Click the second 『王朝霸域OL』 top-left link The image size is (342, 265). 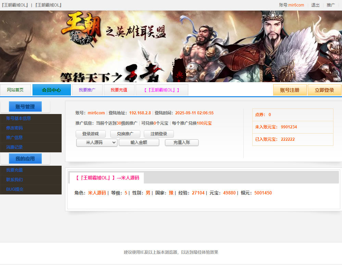(x=48, y=5)
